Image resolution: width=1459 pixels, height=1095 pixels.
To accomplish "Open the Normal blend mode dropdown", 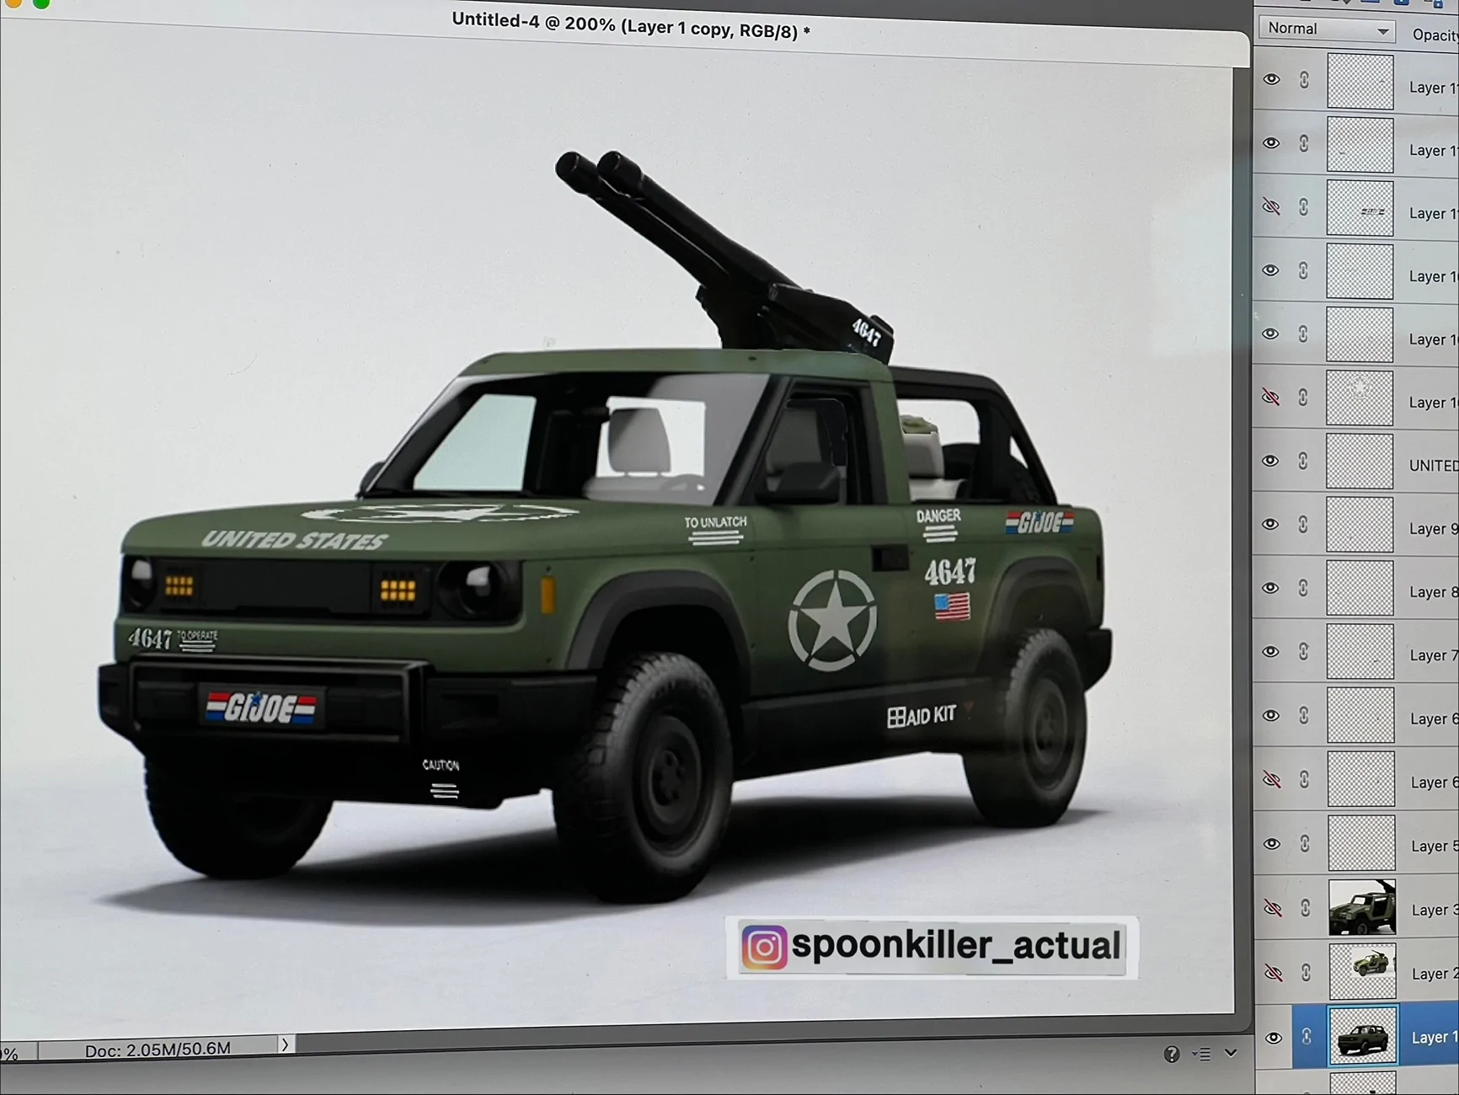I will [x=1327, y=29].
